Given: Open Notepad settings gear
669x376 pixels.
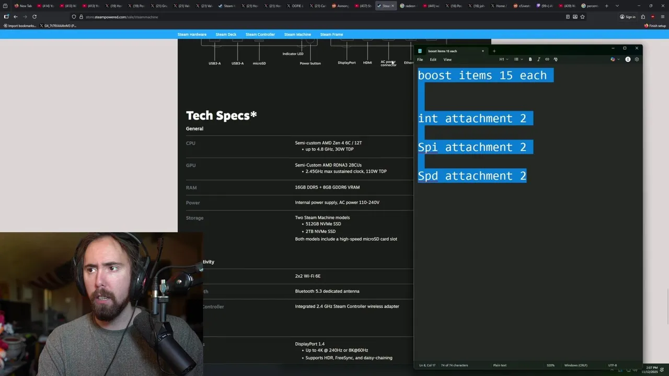Looking at the screenshot, I should pyautogui.click(x=637, y=60).
